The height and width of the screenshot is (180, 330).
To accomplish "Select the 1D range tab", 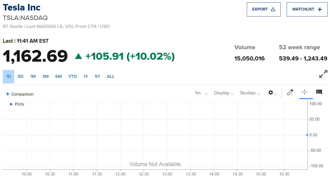I will click(x=9, y=77).
